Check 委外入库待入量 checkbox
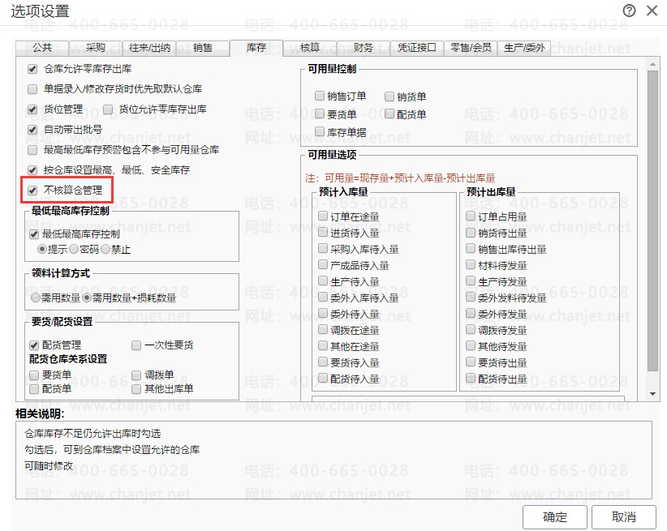The width and height of the screenshot is (667, 531). pyautogui.click(x=323, y=298)
